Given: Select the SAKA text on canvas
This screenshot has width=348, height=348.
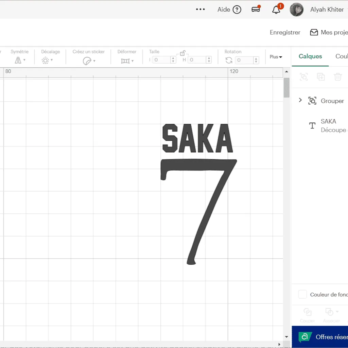Looking at the screenshot, I should pos(197,138).
